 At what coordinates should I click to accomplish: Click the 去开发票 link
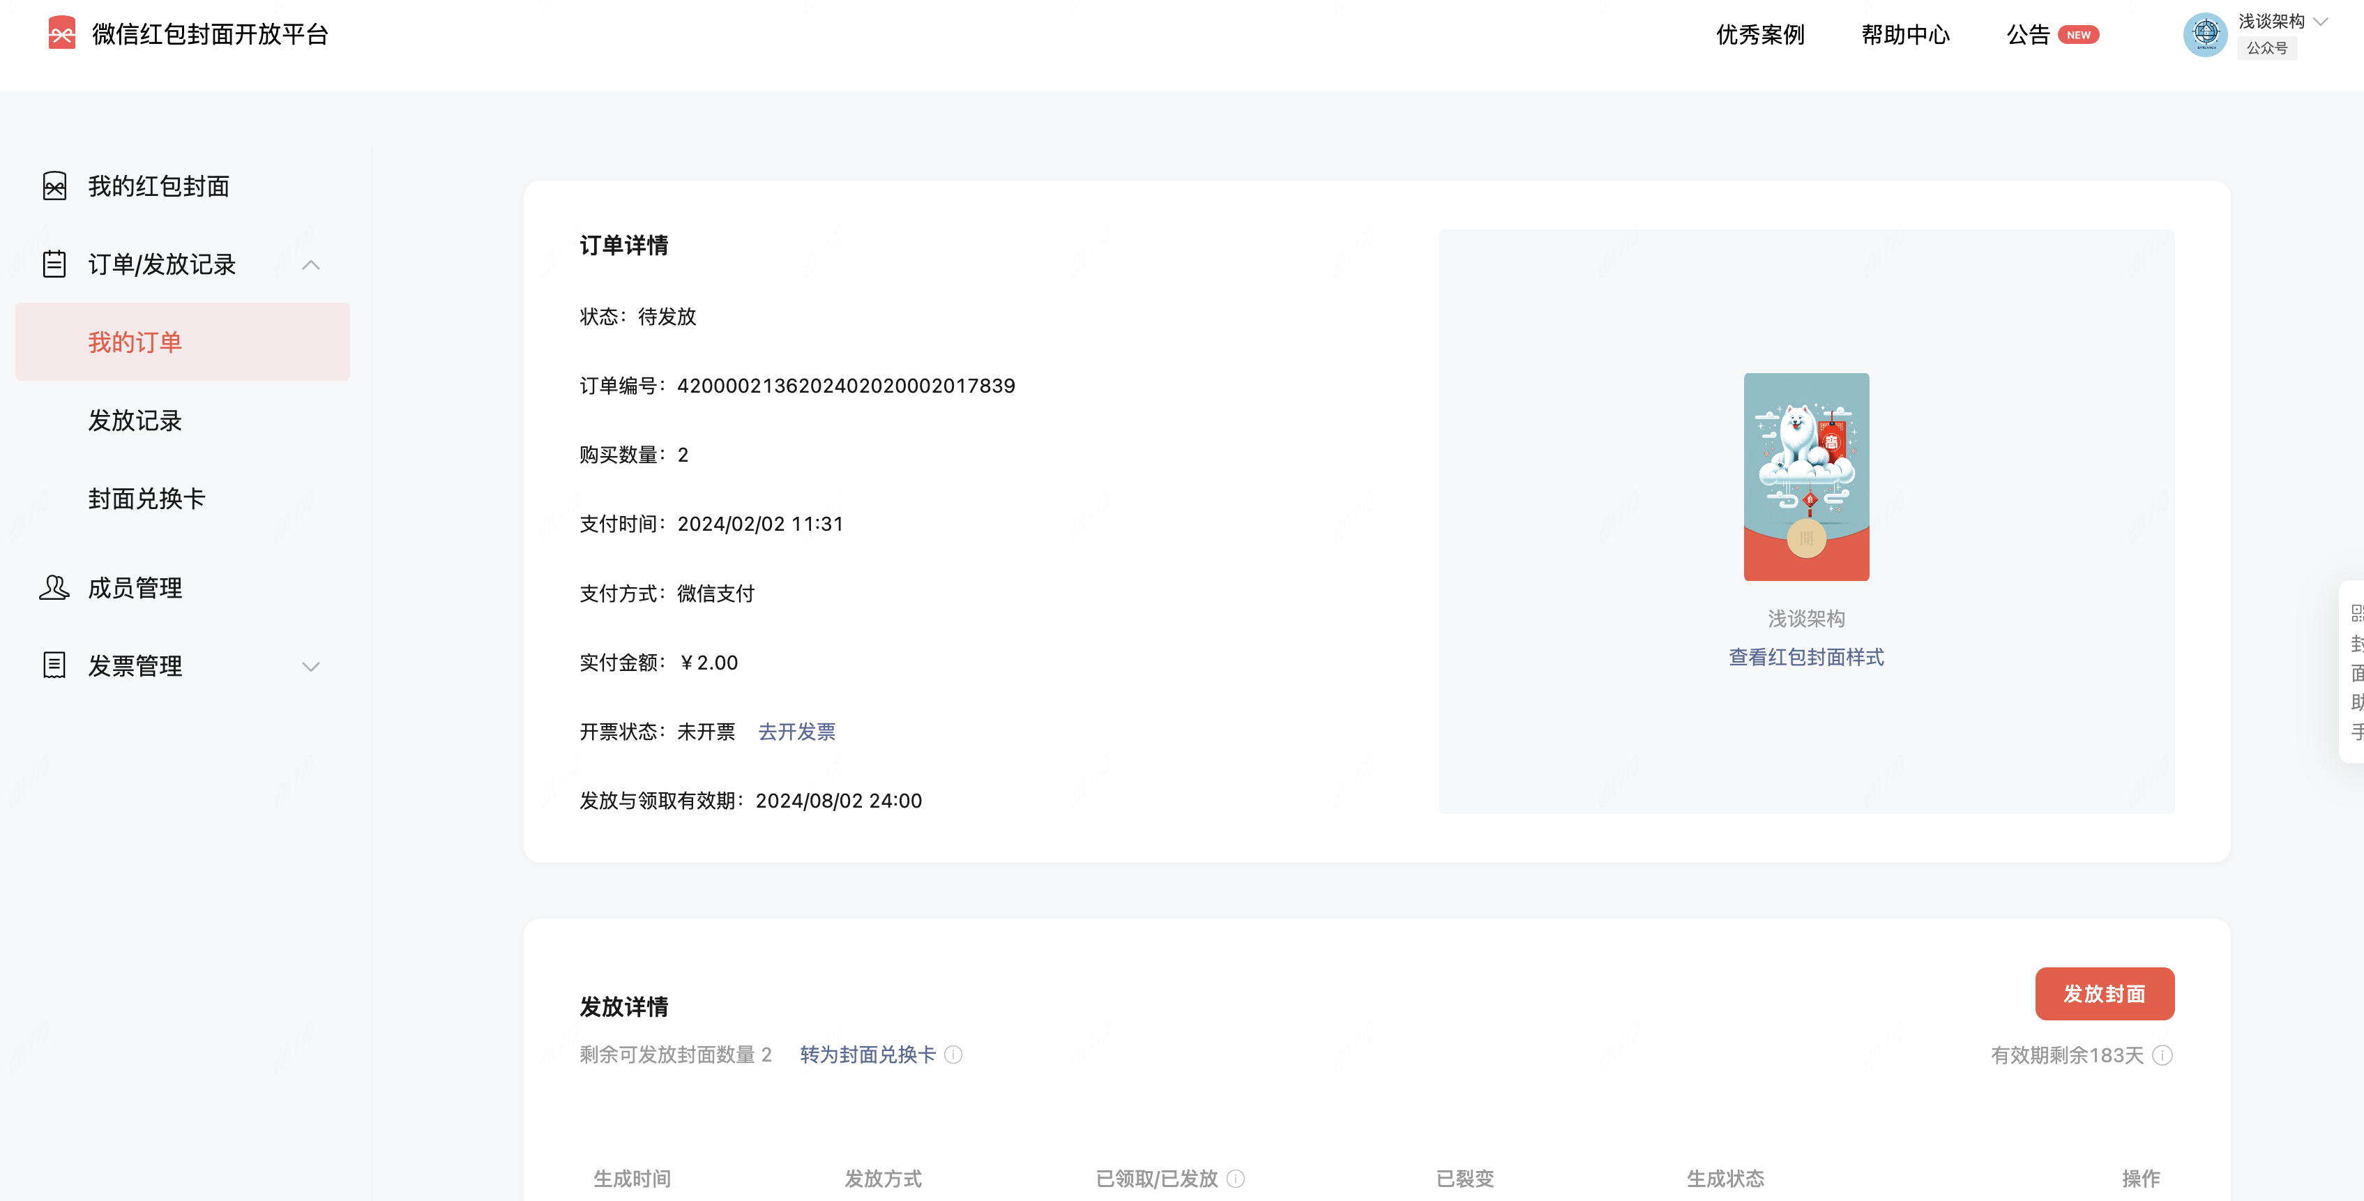point(796,731)
